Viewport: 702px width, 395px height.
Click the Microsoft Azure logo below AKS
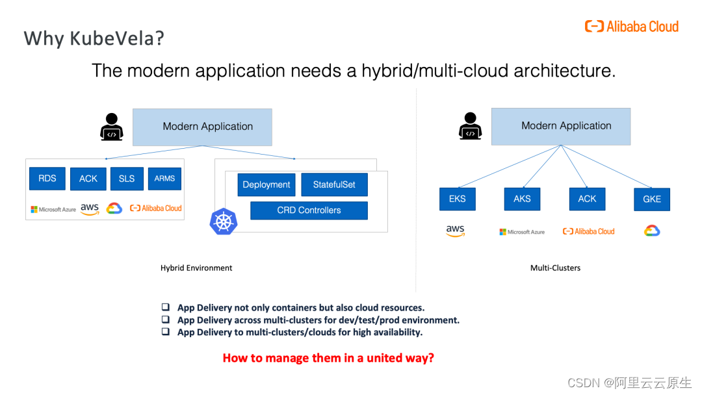[x=522, y=232]
